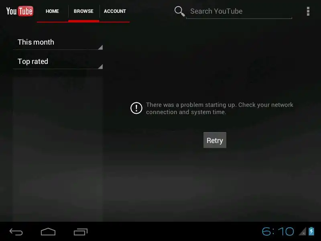The image size is (321, 241).
Task: Tap the Android back button
Action: [16, 232]
